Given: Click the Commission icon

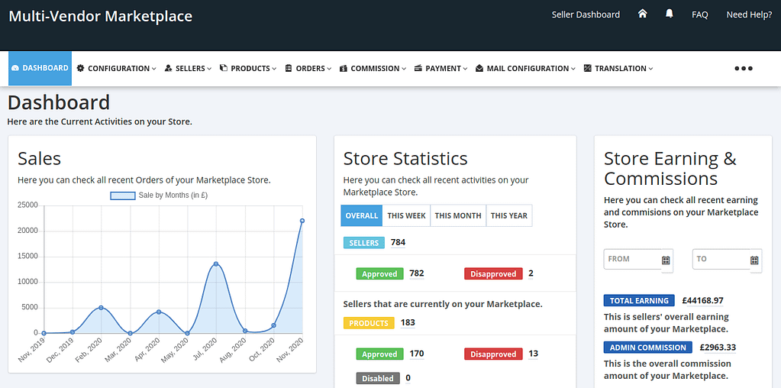Looking at the screenshot, I should pyautogui.click(x=344, y=68).
